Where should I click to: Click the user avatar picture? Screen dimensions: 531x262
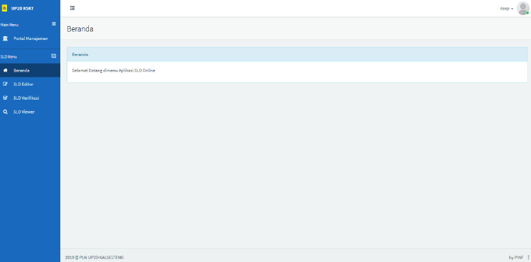coord(523,8)
